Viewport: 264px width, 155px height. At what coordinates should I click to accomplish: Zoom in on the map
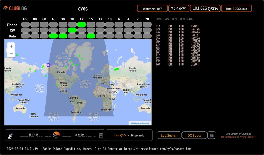(x=11, y=46)
